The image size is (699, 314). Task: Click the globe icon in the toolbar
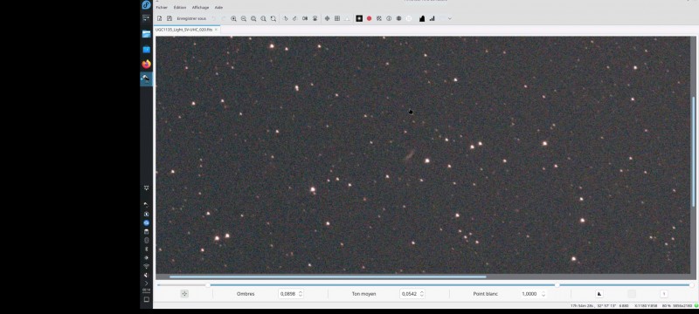pos(398,18)
